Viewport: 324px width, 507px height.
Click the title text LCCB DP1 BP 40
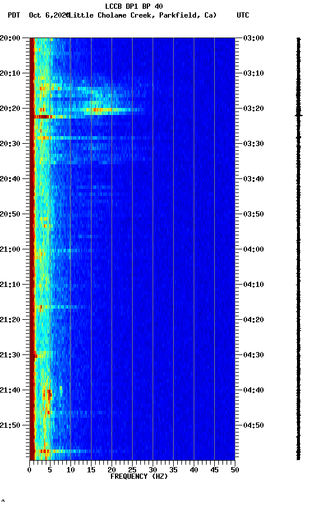click(134, 6)
